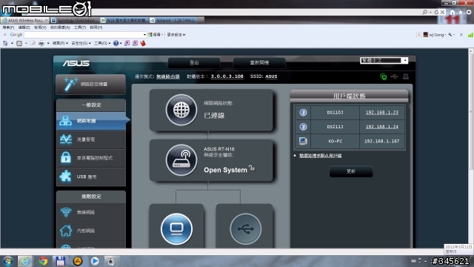Open the 工具(O) Tools dropdown in command bar
This screenshot has height=267, width=474.
tap(102, 43)
